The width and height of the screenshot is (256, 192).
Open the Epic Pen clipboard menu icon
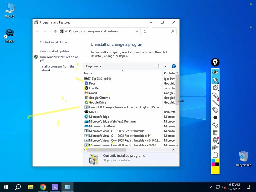click(215, 155)
